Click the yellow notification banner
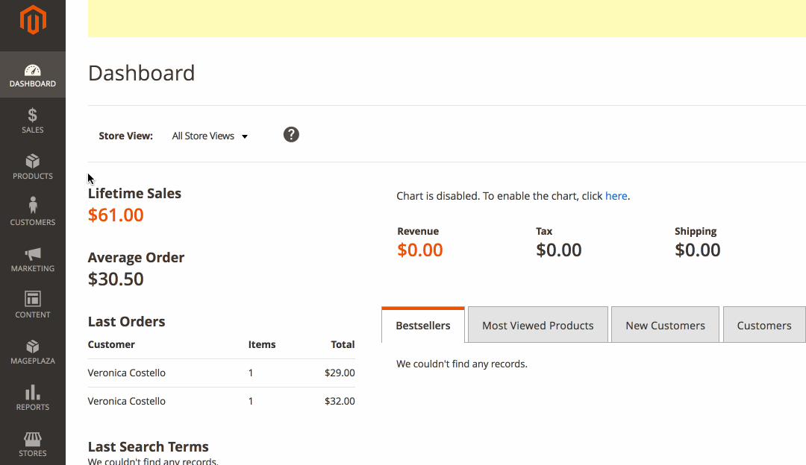This screenshot has height=465, width=806. (446, 19)
